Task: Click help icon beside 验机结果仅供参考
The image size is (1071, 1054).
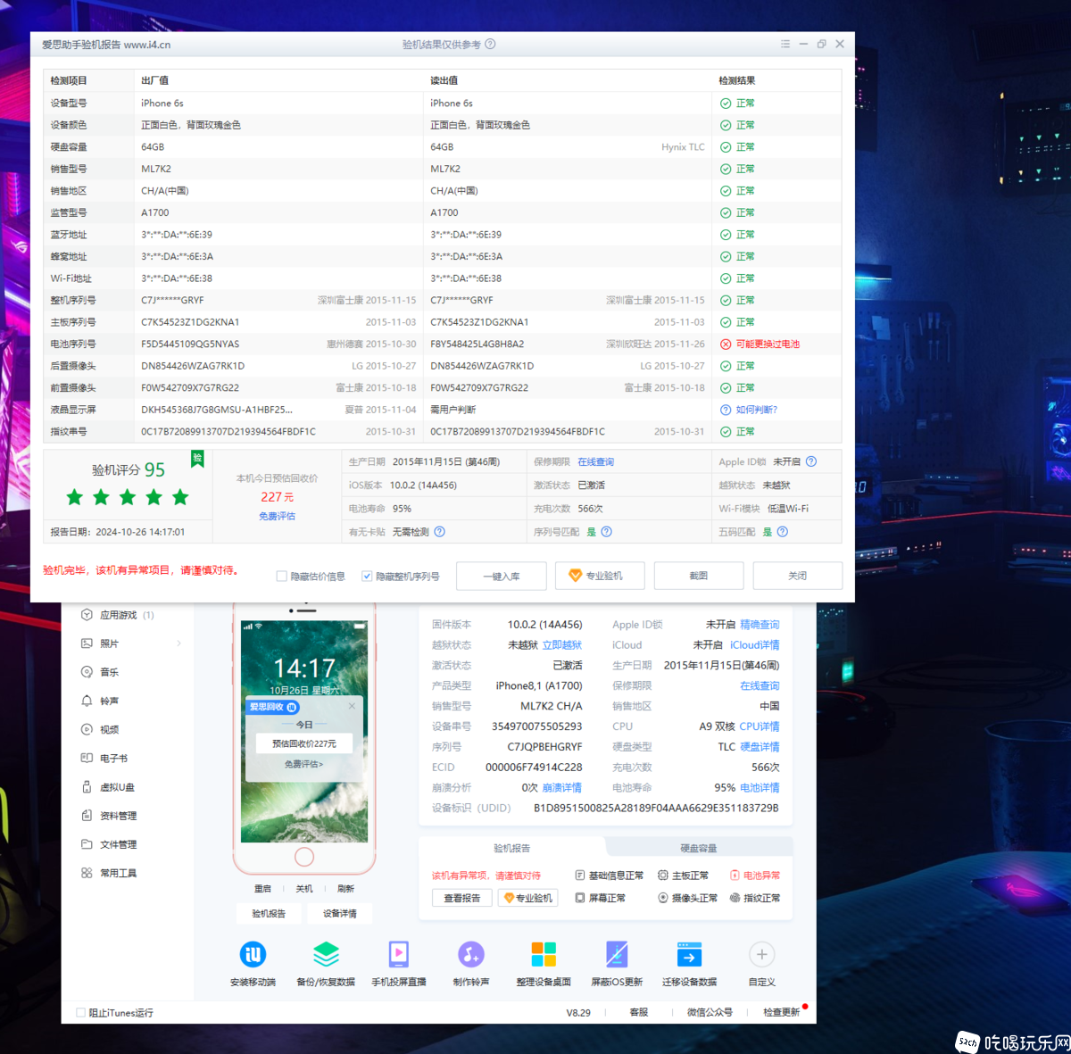Action: [x=490, y=44]
